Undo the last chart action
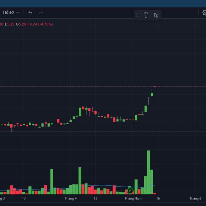This screenshot has height=206, width=206. point(30,13)
